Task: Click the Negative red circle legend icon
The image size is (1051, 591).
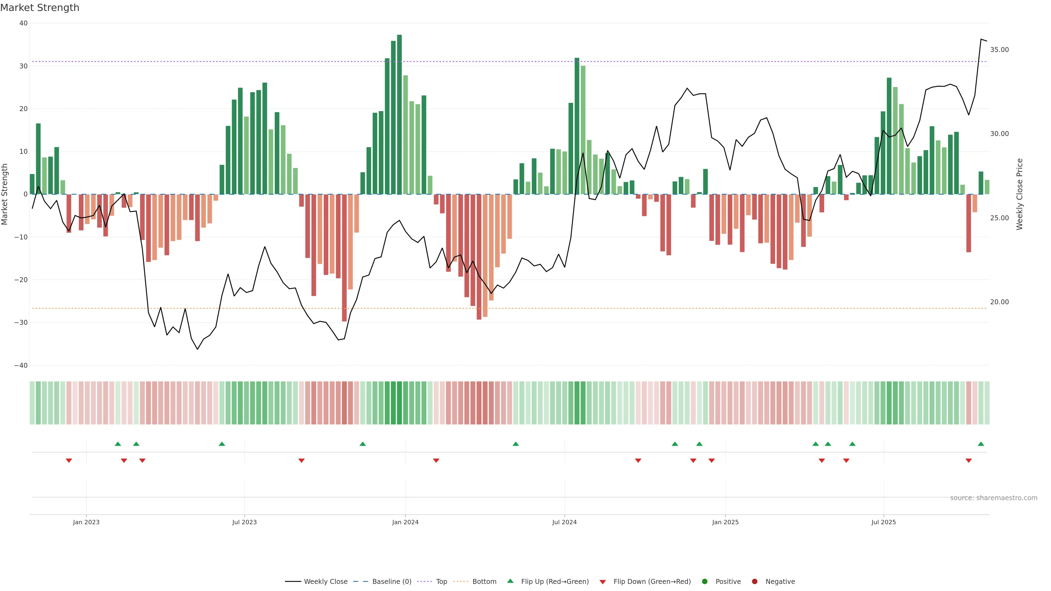Action: [x=754, y=582]
